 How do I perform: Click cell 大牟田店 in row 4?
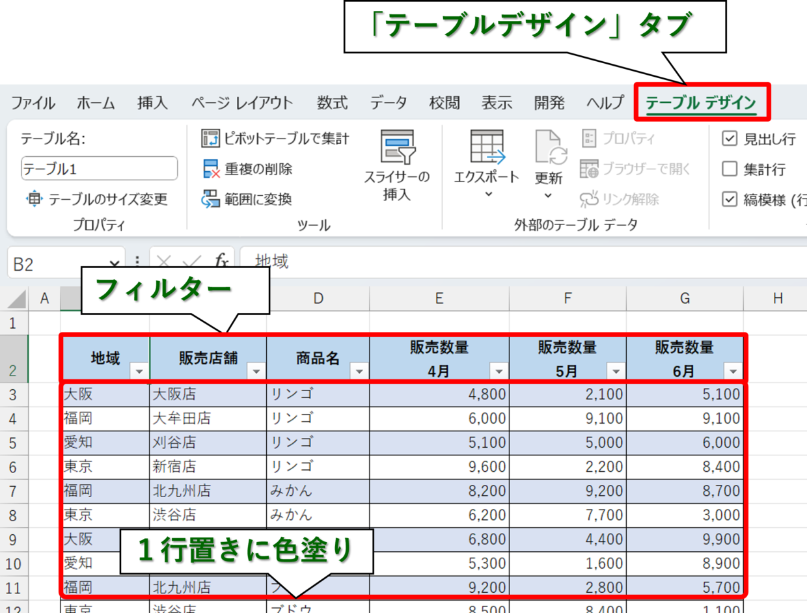coord(208,418)
